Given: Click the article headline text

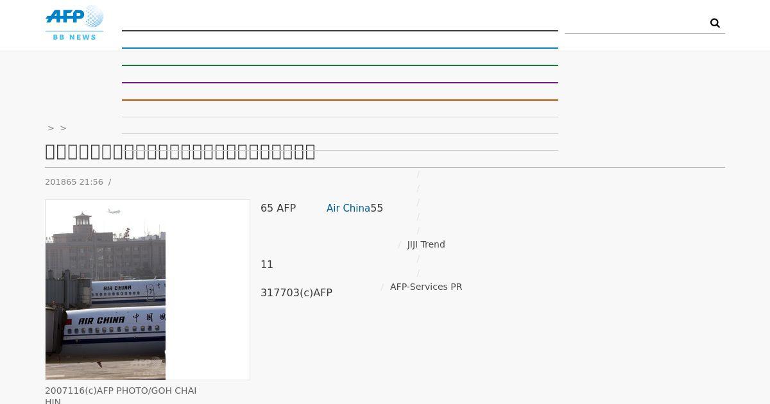Looking at the screenshot, I should tap(180, 151).
